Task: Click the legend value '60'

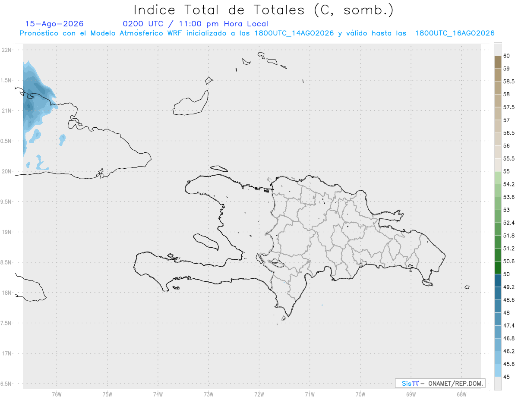Action: click(506, 56)
